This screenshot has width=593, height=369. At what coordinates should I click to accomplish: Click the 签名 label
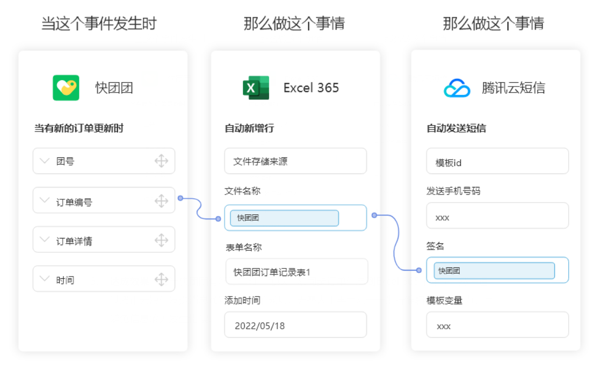point(435,246)
